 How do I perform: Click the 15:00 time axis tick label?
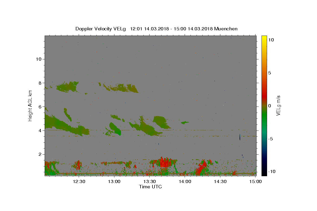pos(255,181)
